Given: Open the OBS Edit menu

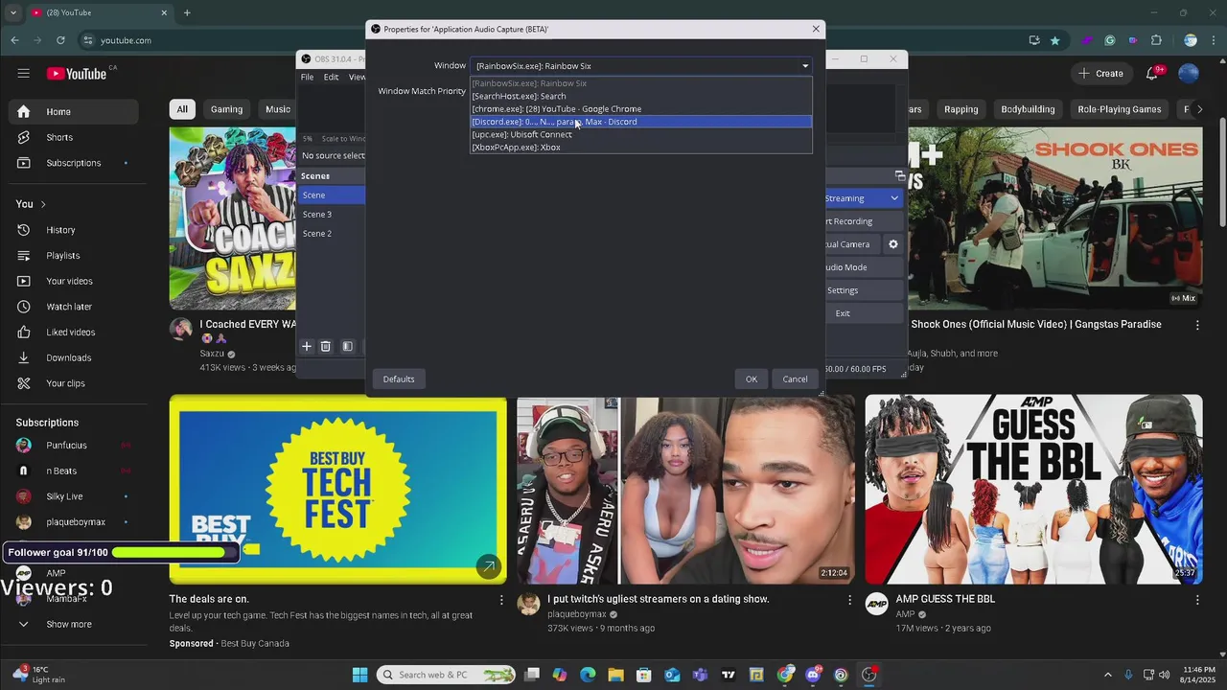Looking at the screenshot, I should point(331,77).
